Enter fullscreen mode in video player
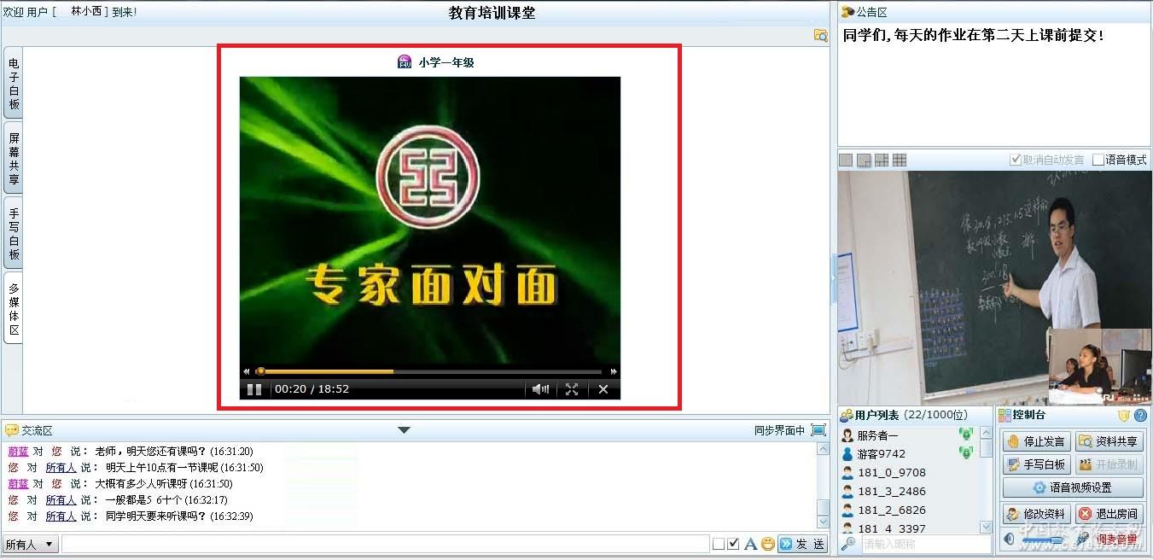This screenshot has width=1153, height=560. coord(572,389)
